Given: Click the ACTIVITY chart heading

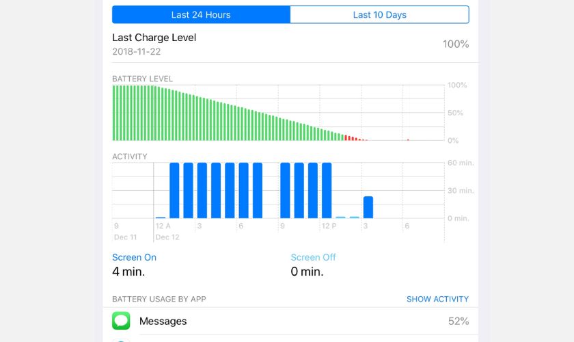Looking at the screenshot, I should point(129,157).
